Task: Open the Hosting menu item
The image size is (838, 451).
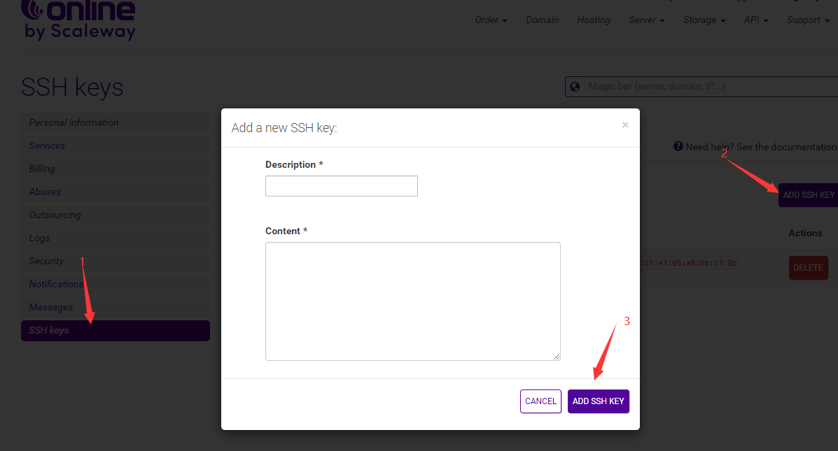Action: click(594, 20)
